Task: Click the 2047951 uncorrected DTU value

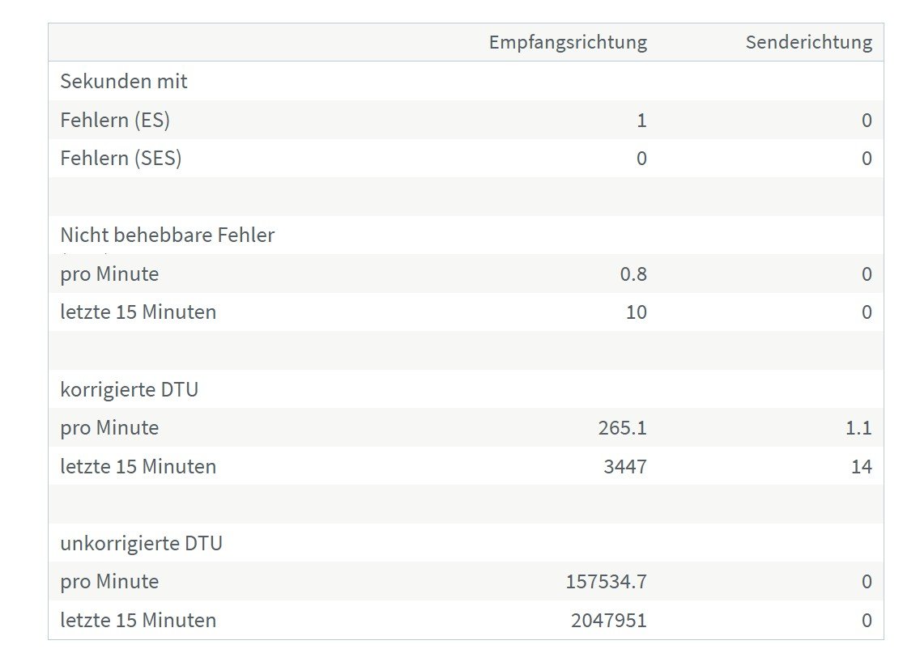Action: click(609, 620)
